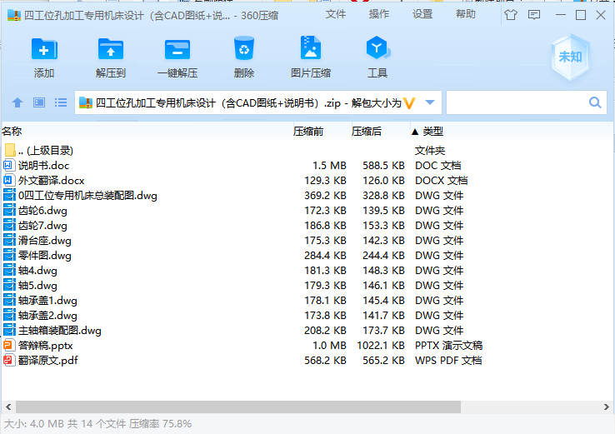Viewport: 615px width, 434px height.
Task: Click the 齿轮6.dwg file icon
Action: [x=9, y=210]
